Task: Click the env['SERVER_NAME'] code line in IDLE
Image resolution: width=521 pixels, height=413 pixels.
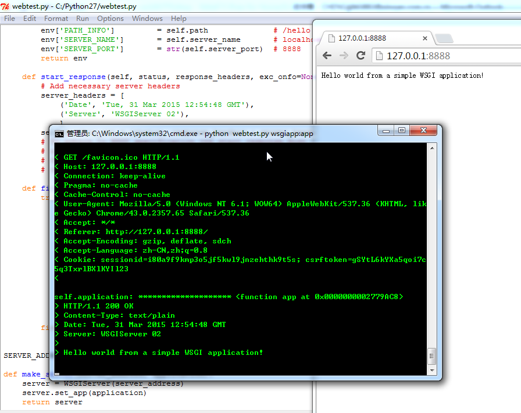Action: pyautogui.click(x=176, y=40)
